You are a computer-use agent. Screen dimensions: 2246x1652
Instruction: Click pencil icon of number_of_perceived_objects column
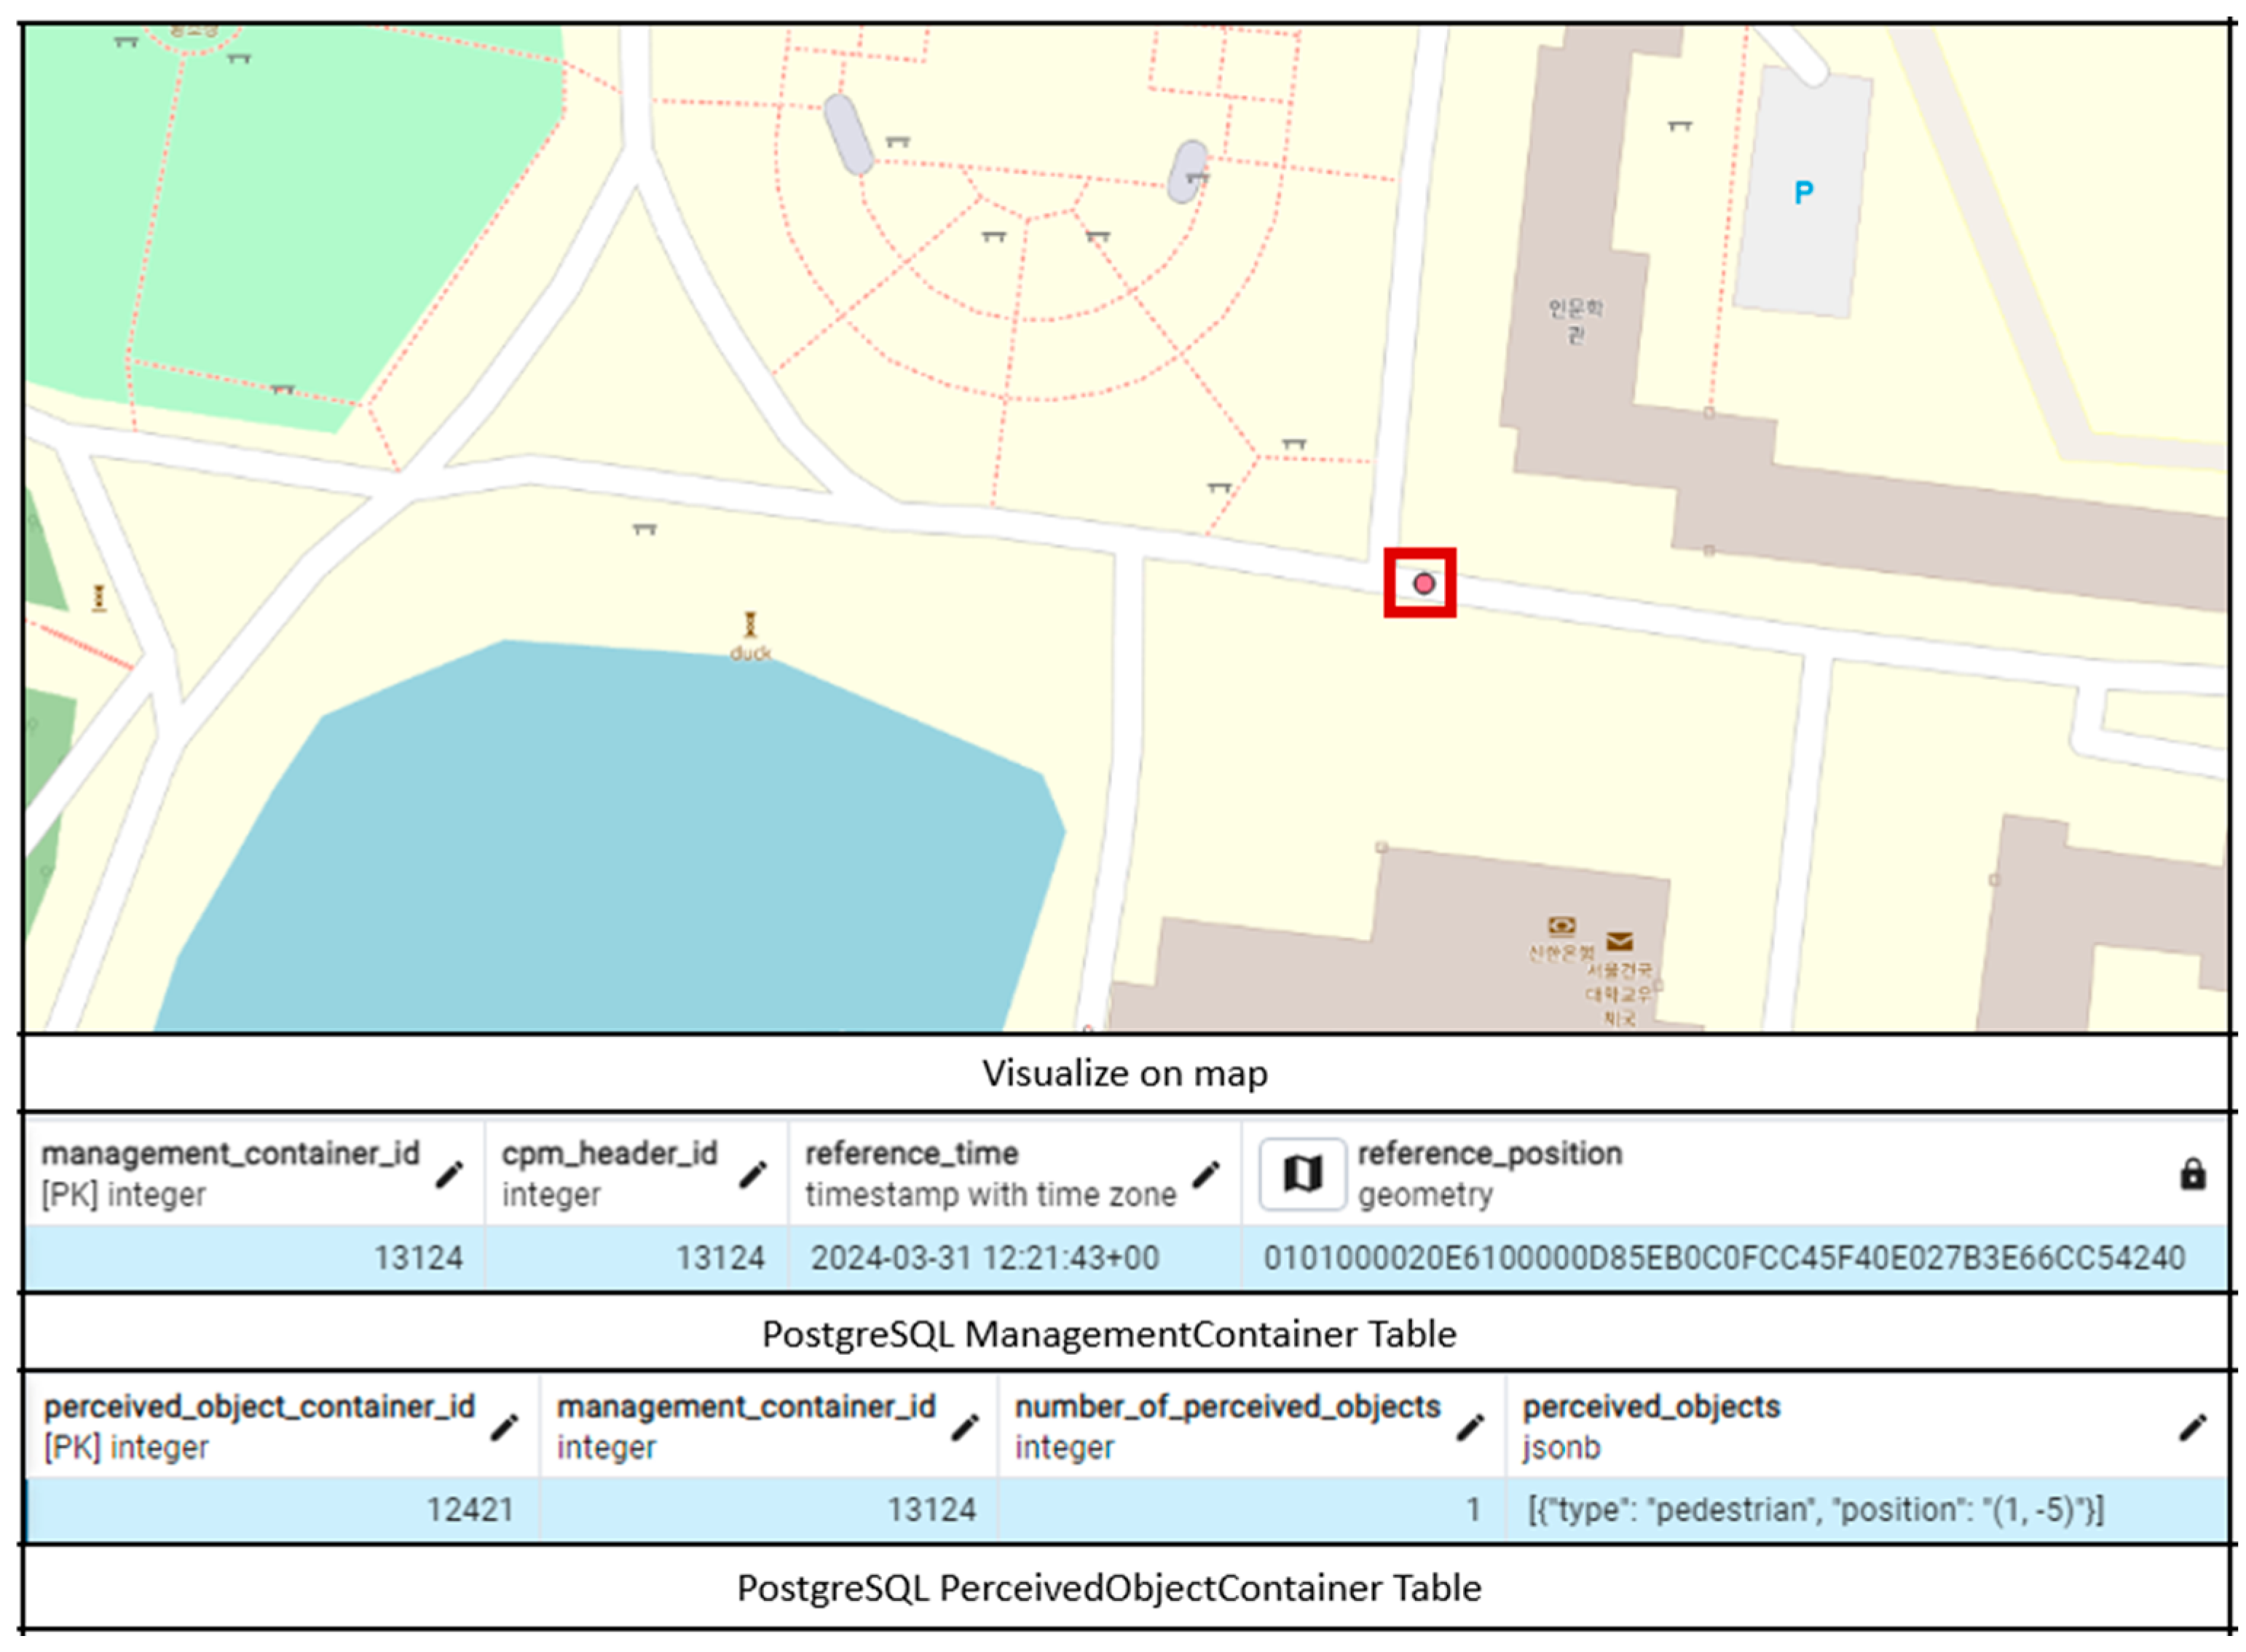click(x=1469, y=1427)
